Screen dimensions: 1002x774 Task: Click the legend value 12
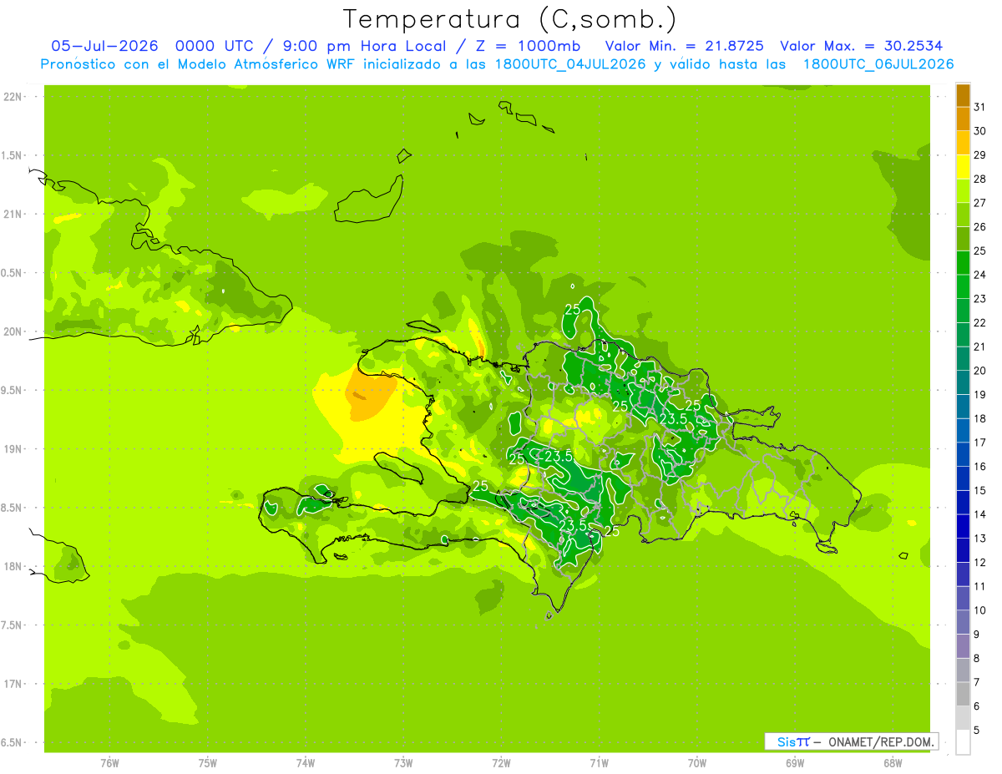tap(980, 563)
